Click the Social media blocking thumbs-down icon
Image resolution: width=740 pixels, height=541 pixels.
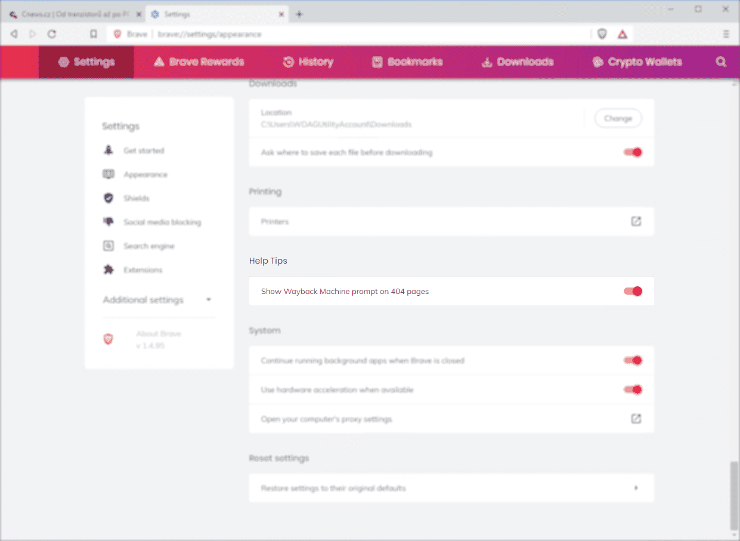109,222
